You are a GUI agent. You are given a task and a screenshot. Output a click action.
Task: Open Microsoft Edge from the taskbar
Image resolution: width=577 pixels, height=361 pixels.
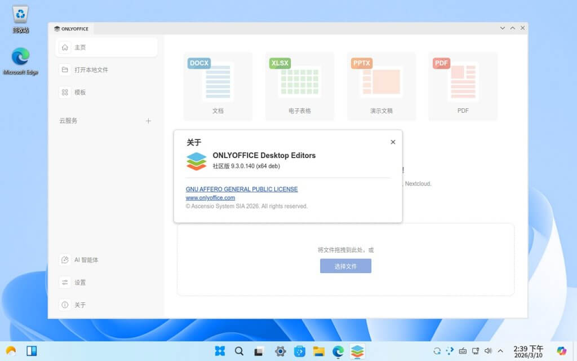tap(338, 351)
